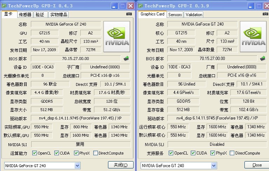
Task: Toggle PhysX checkbox in GPU-Z 0.4.3
Action: [76, 153]
